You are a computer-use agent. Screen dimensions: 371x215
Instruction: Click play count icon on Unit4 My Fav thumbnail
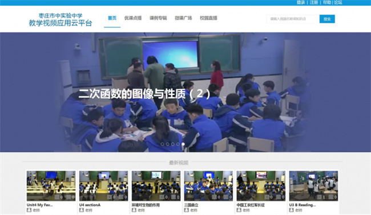tap(57, 197)
